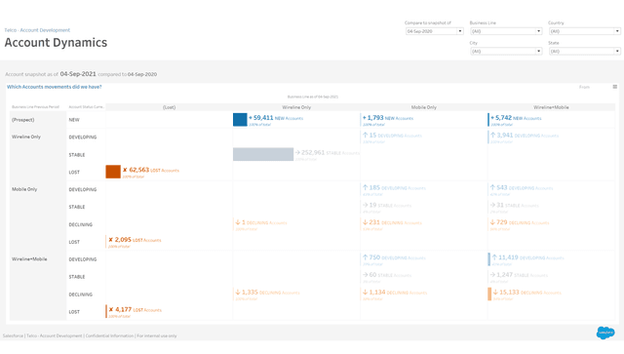Image resolution: width=624 pixels, height=354 pixels.
Task: Select the 1,134 DECLINING Accounts value
Action: [x=394, y=293]
